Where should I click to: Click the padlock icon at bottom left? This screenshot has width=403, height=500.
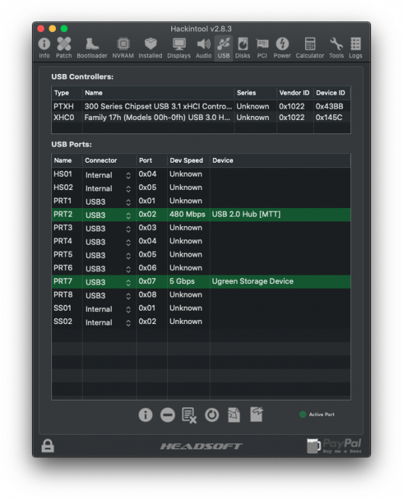[48, 446]
